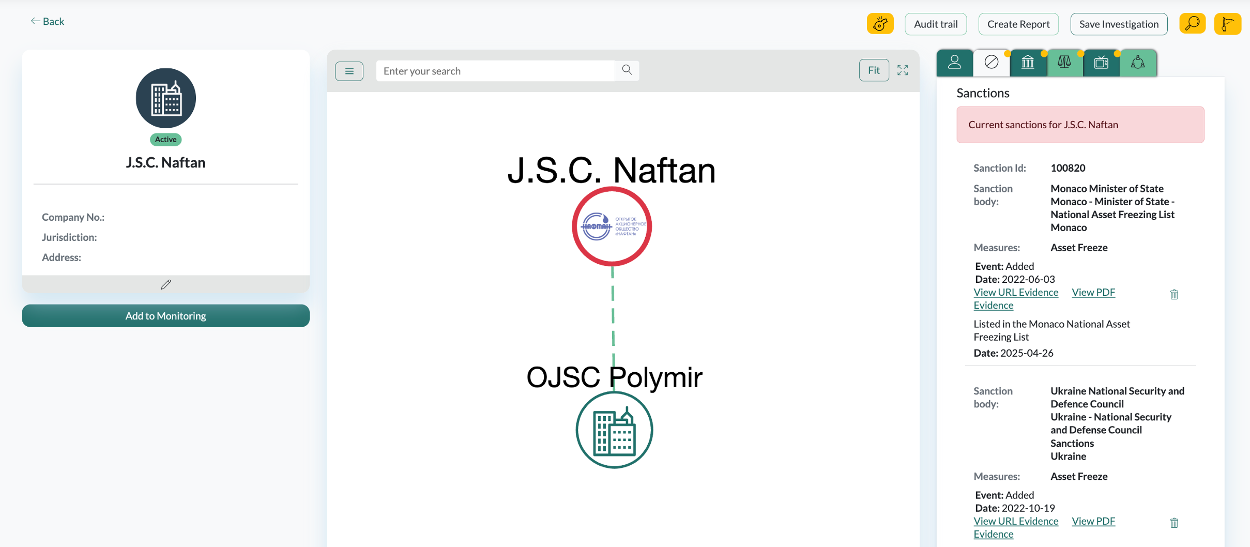Click the 'J.S.C. Naftan' card title
This screenshot has height=547, width=1250.
pos(165,162)
